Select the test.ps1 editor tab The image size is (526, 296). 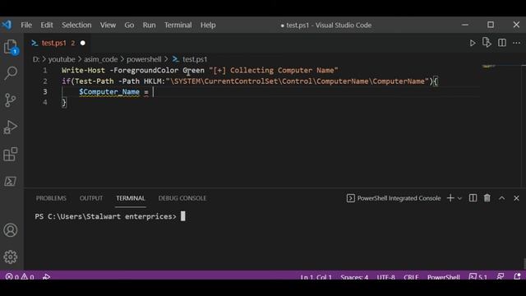(53, 43)
